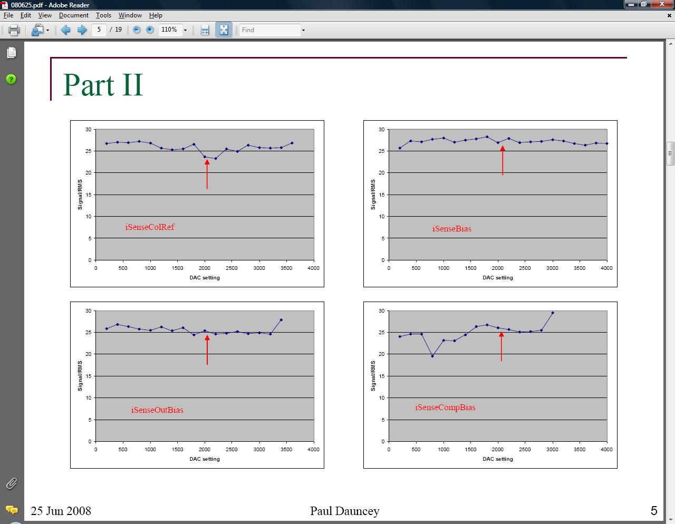The width and height of the screenshot is (675, 524).
Task: Open the Document menu
Action: (x=73, y=15)
